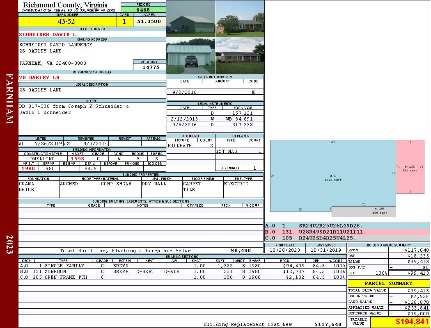
Task: Click the yellow map number 43-52 field
Action: [x=66, y=22]
